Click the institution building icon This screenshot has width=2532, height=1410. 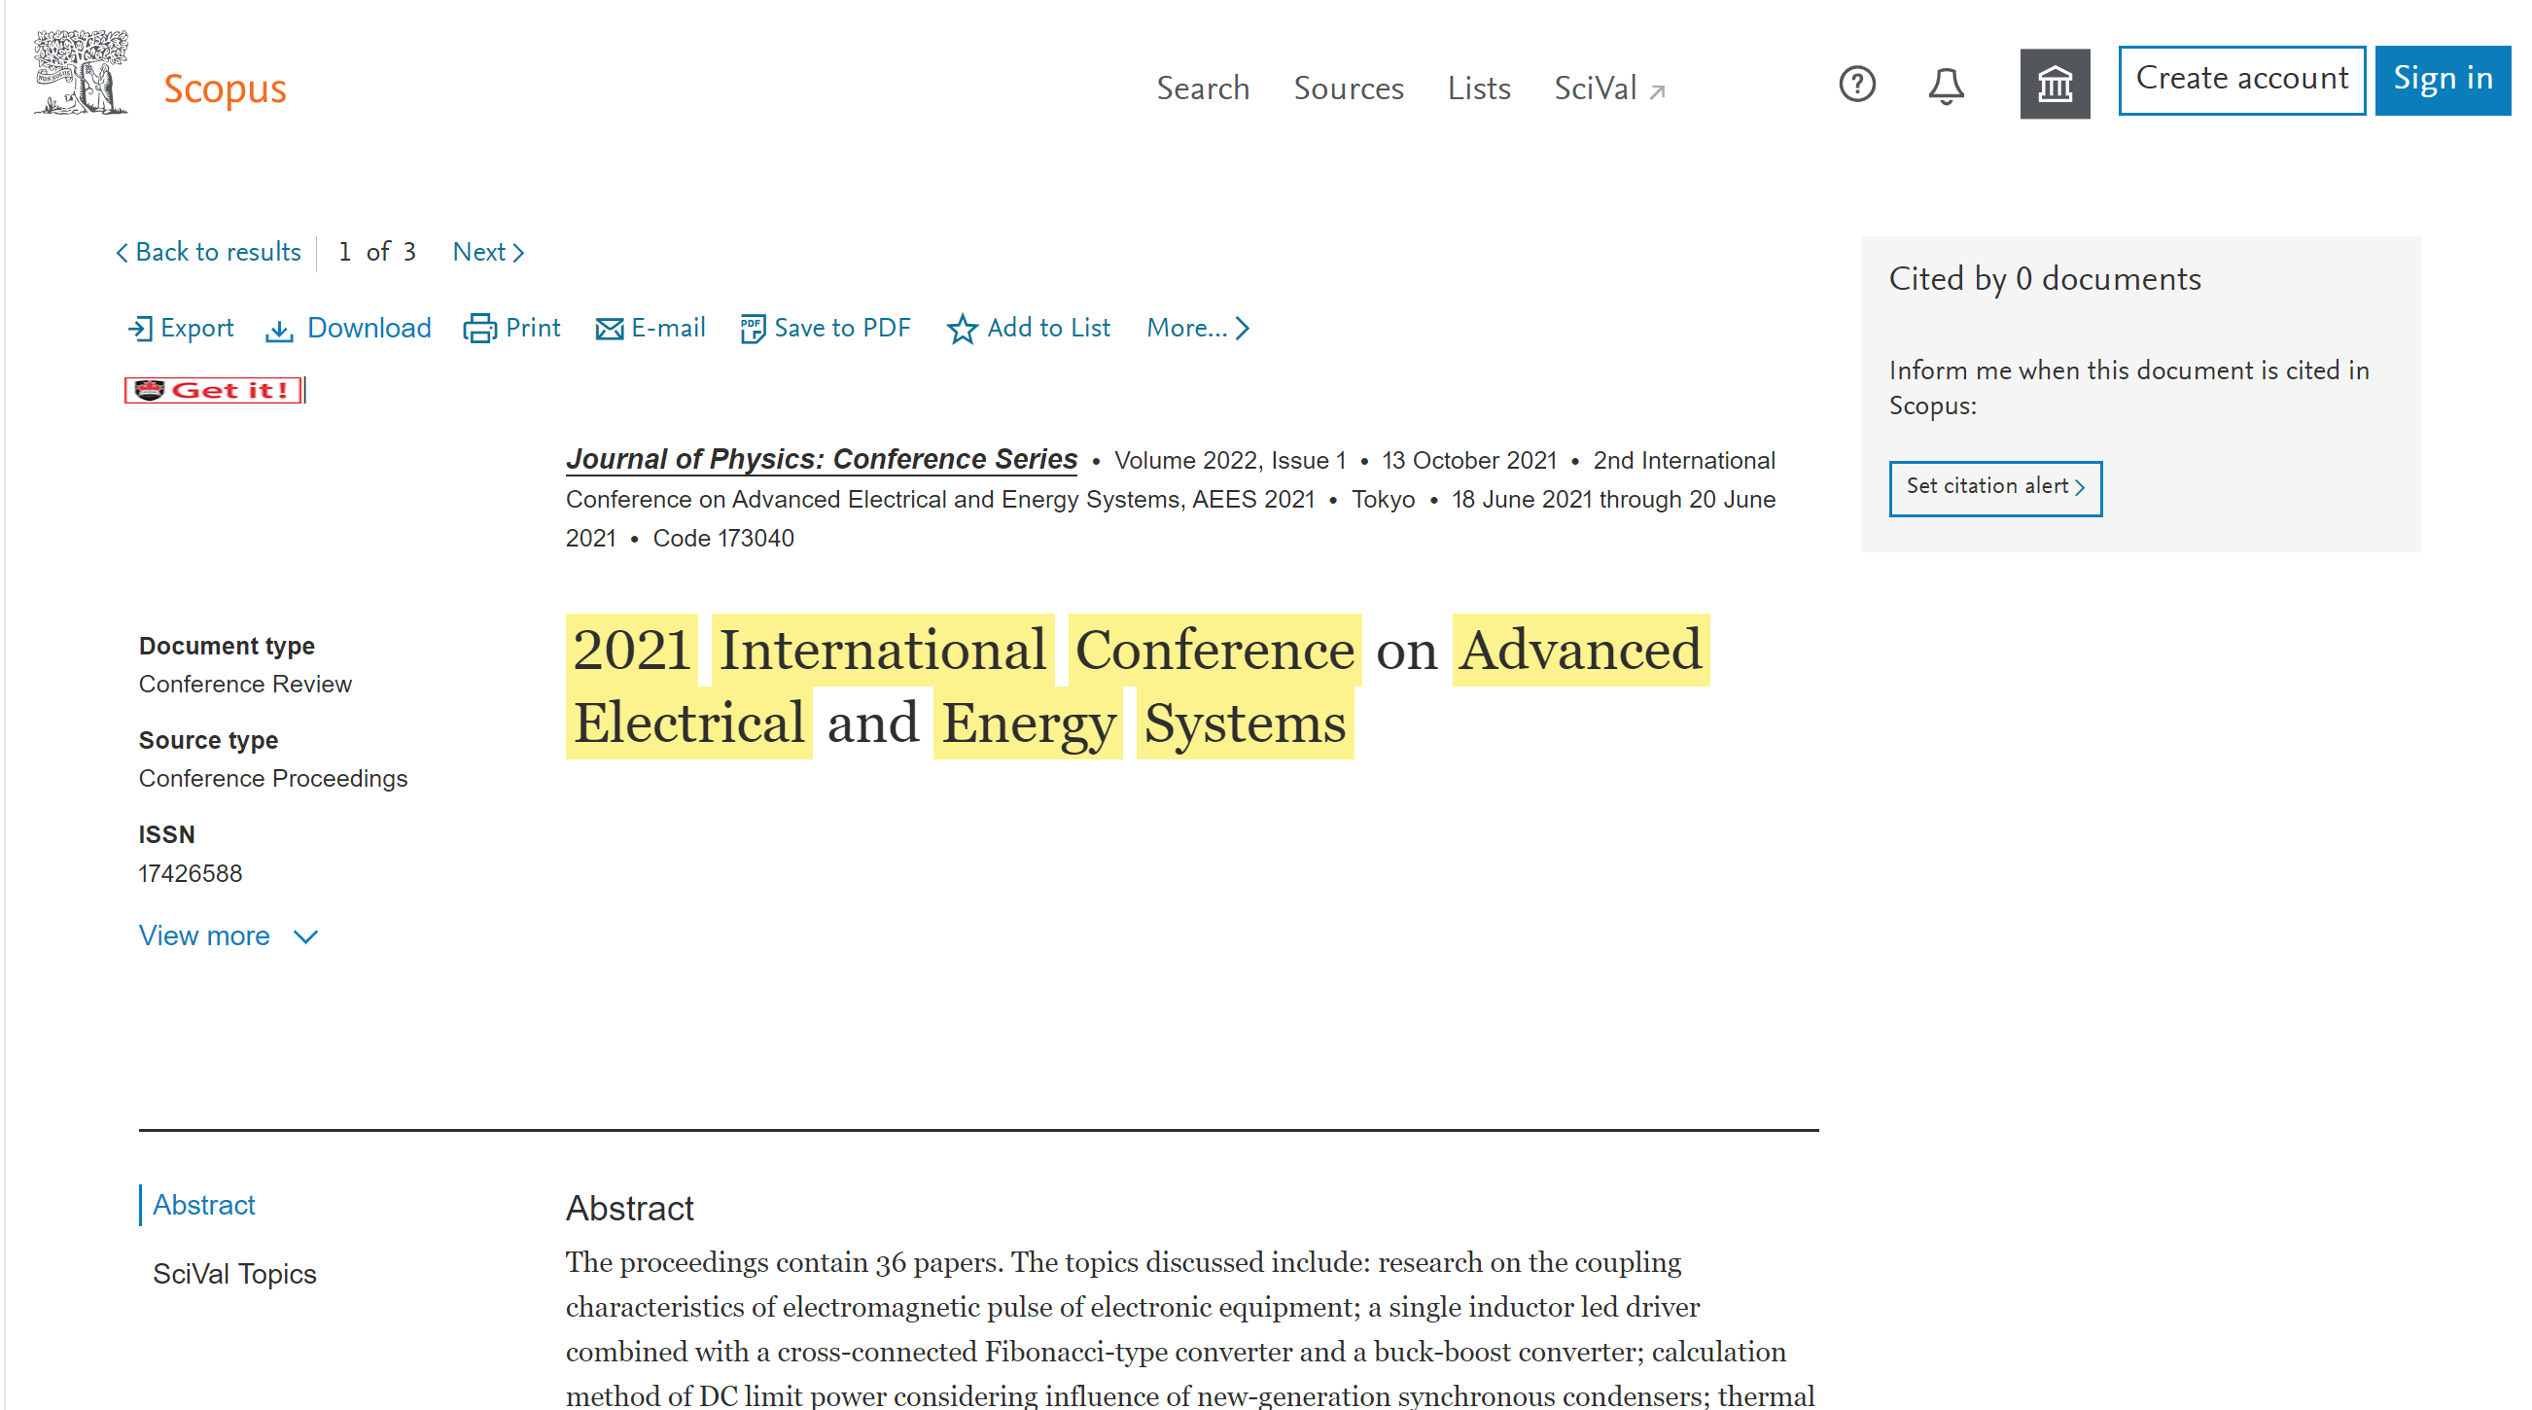2055,85
